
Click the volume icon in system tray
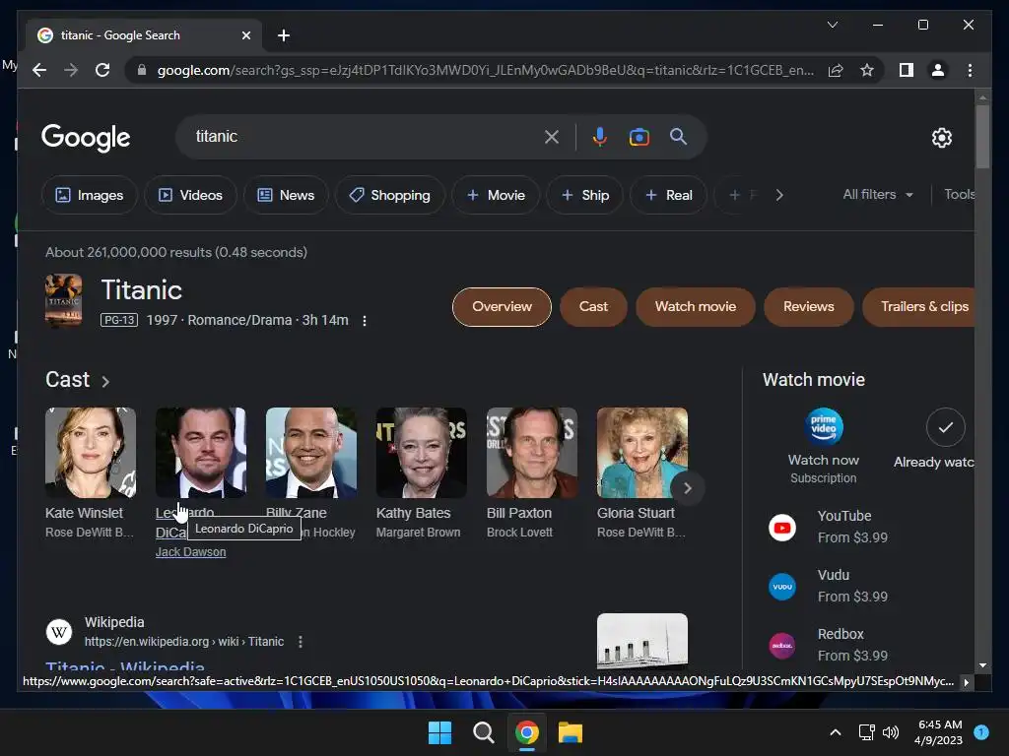tap(891, 732)
